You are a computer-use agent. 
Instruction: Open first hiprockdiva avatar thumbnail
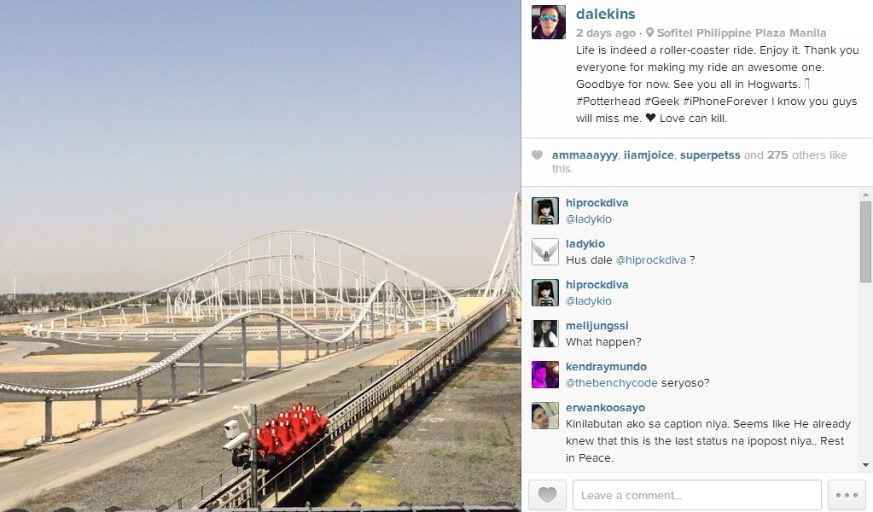545,211
